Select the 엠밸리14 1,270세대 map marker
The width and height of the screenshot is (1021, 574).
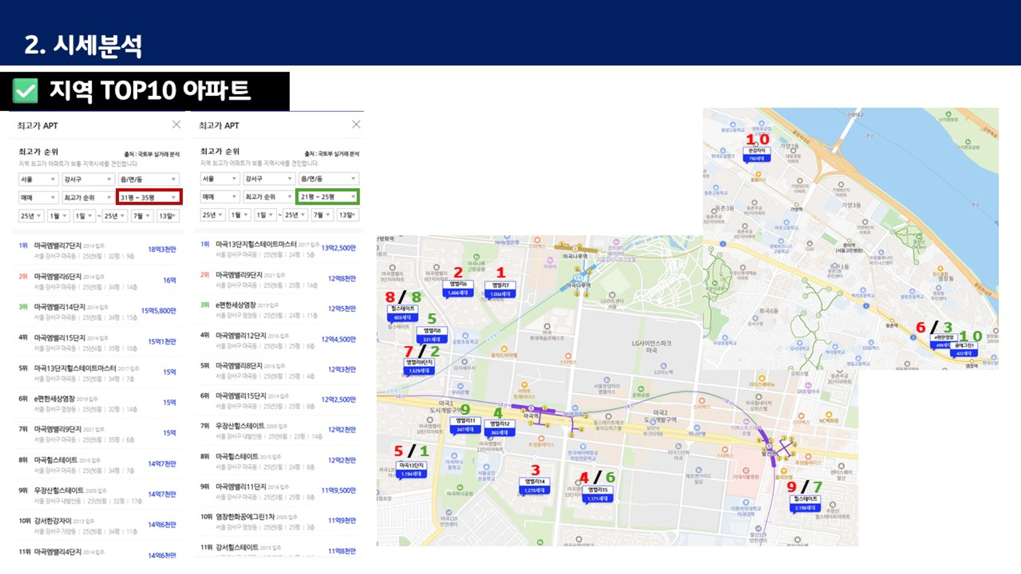pyautogui.click(x=534, y=486)
